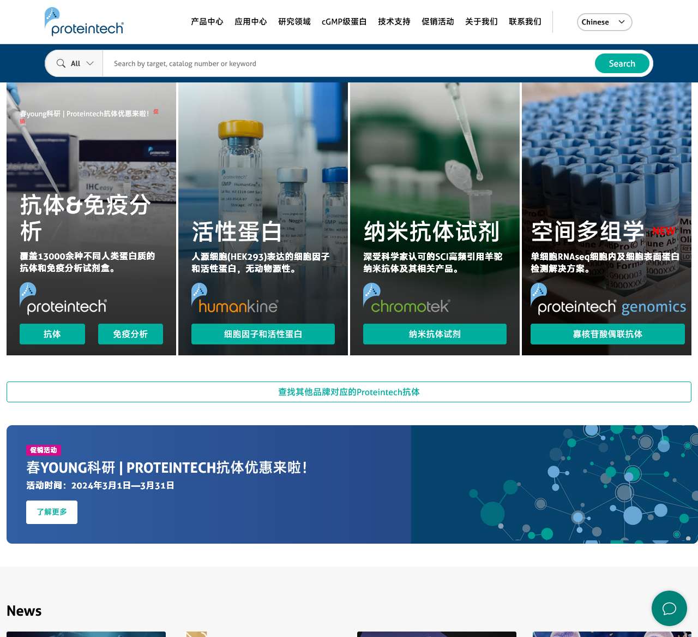Open the 研究领域 menu
698x637 pixels.
point(294,22)
